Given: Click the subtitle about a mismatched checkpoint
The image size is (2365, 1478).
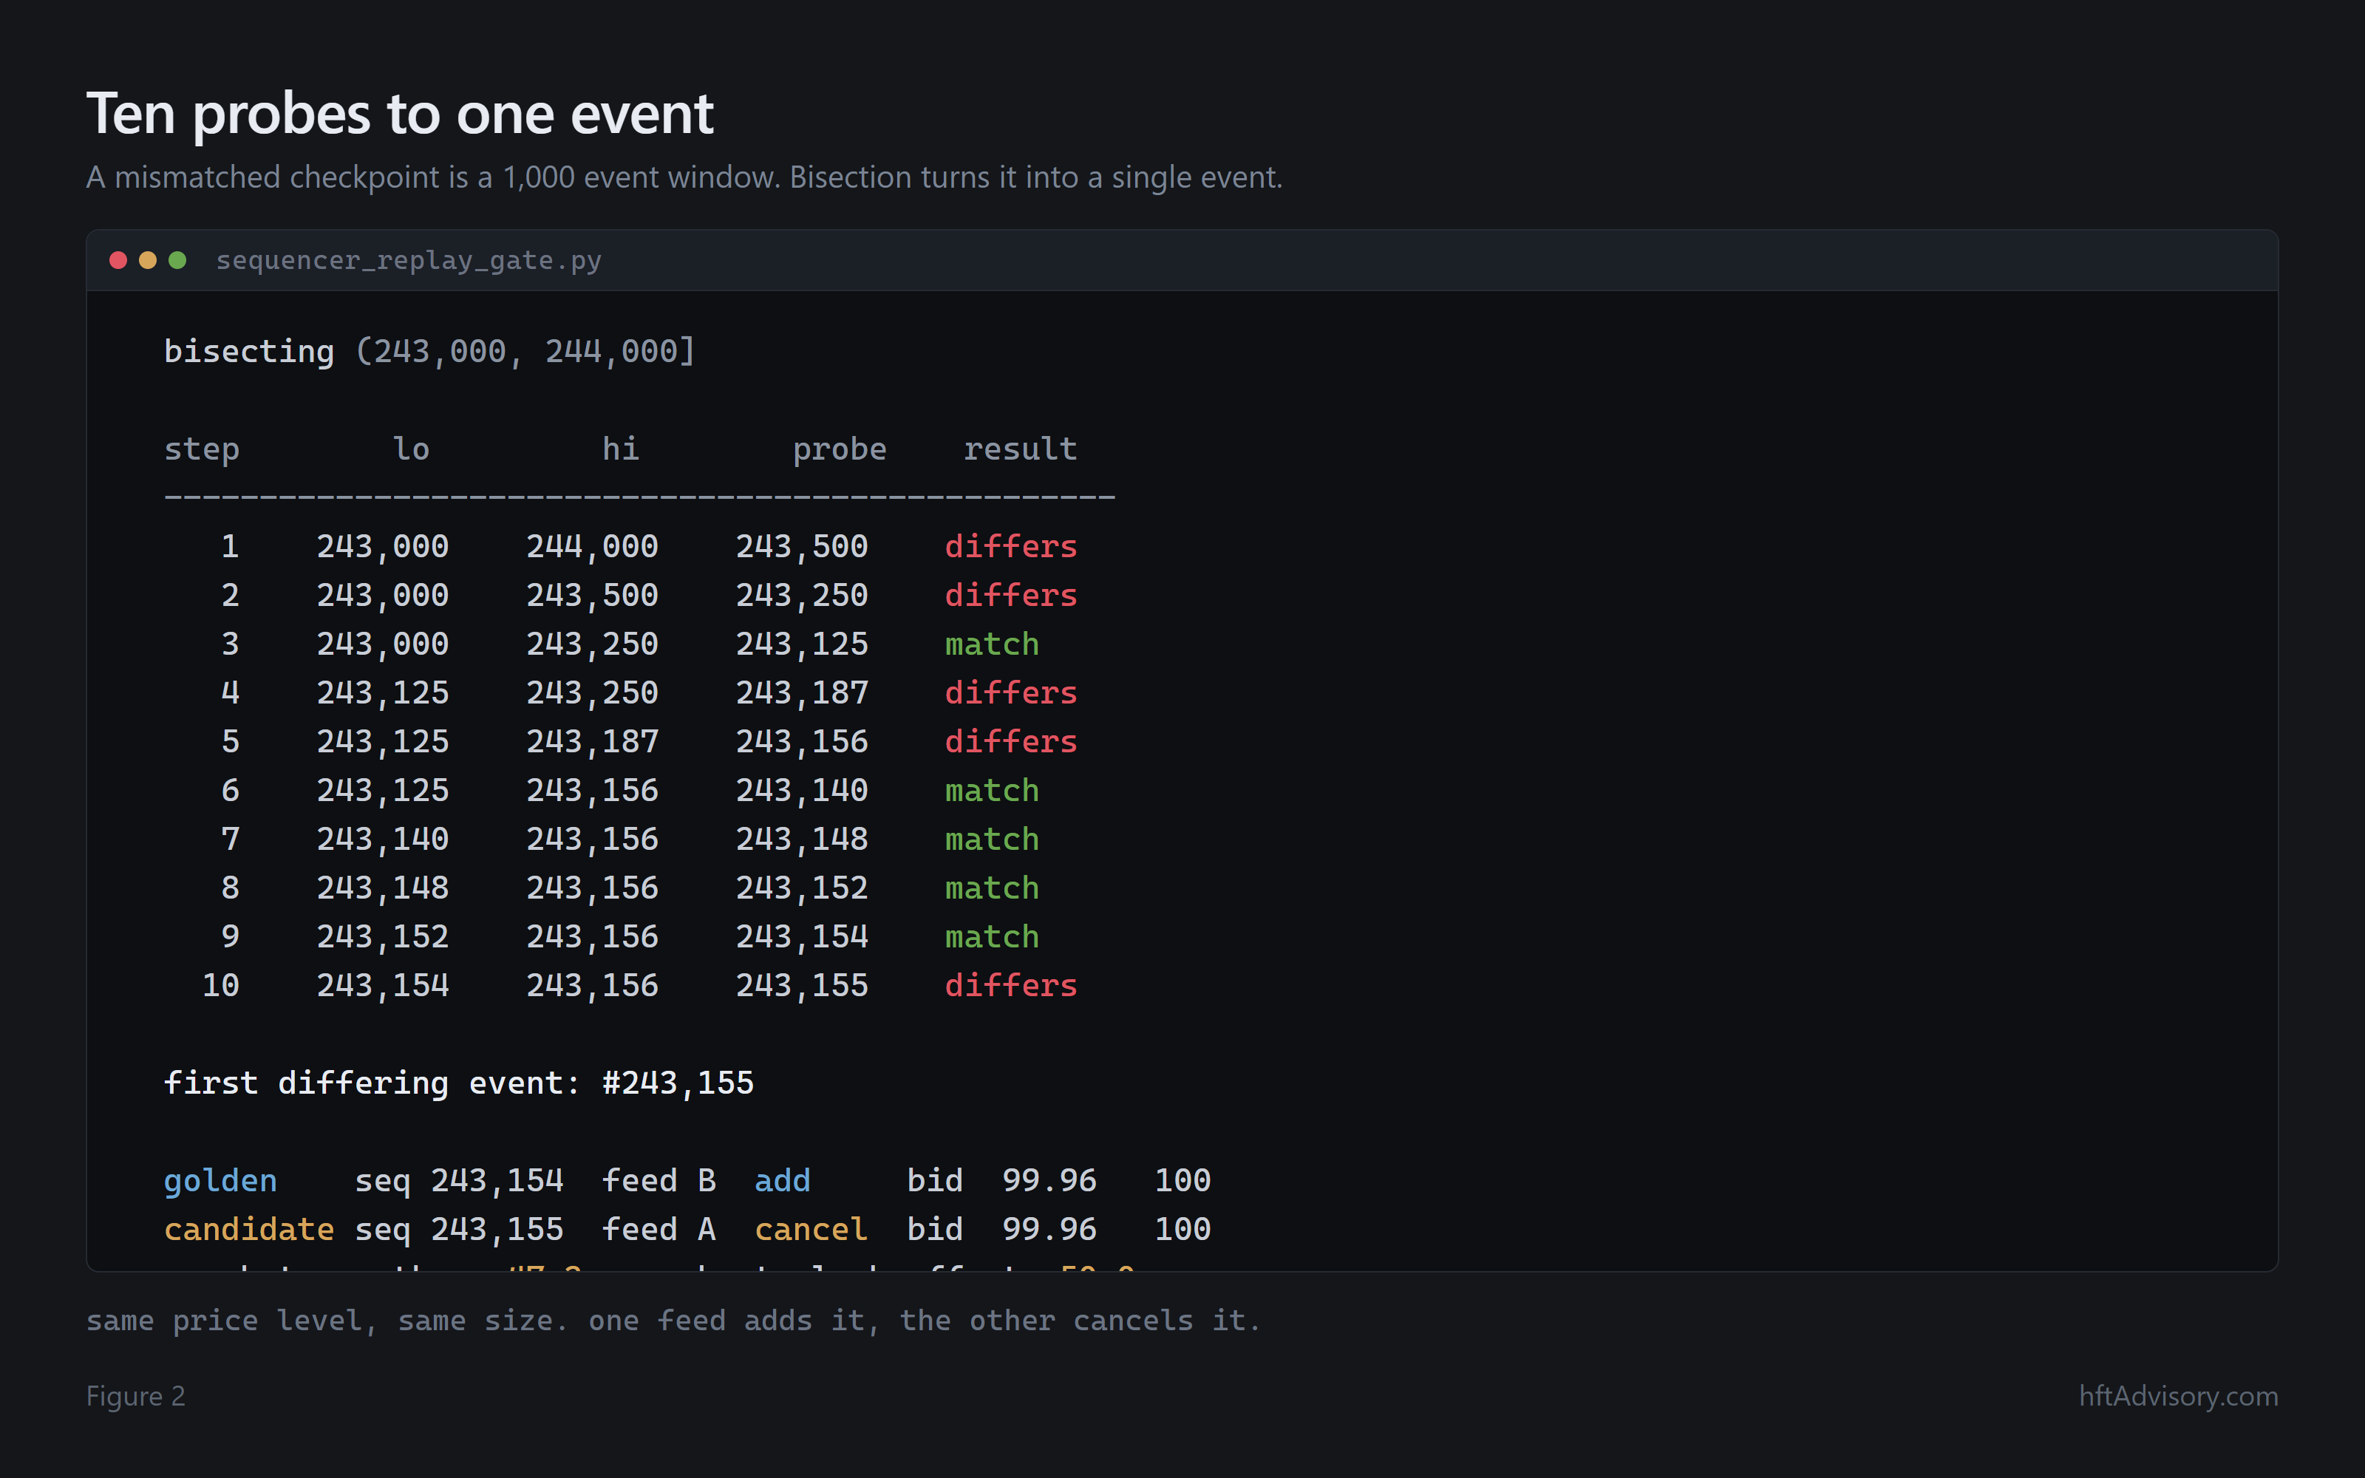Looking at the screenshot, I should (x=684, y=177).
